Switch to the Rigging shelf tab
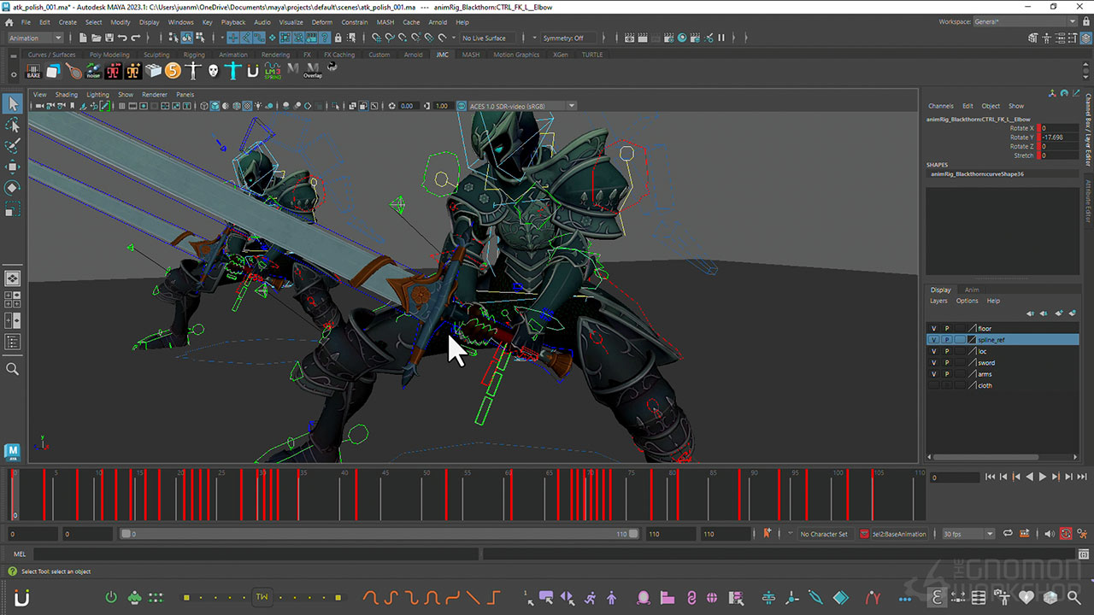Screen dimensions: 1094x615 (194, 55)
